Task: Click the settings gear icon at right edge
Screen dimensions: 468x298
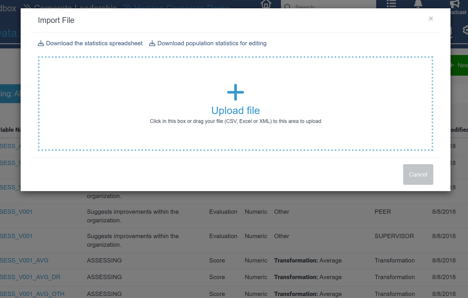Action: tap(465, 30)
